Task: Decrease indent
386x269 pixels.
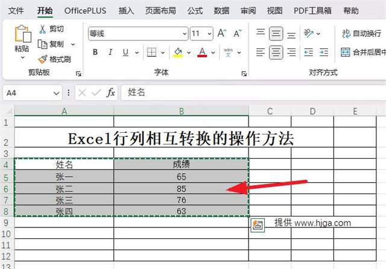Action: 308,52
